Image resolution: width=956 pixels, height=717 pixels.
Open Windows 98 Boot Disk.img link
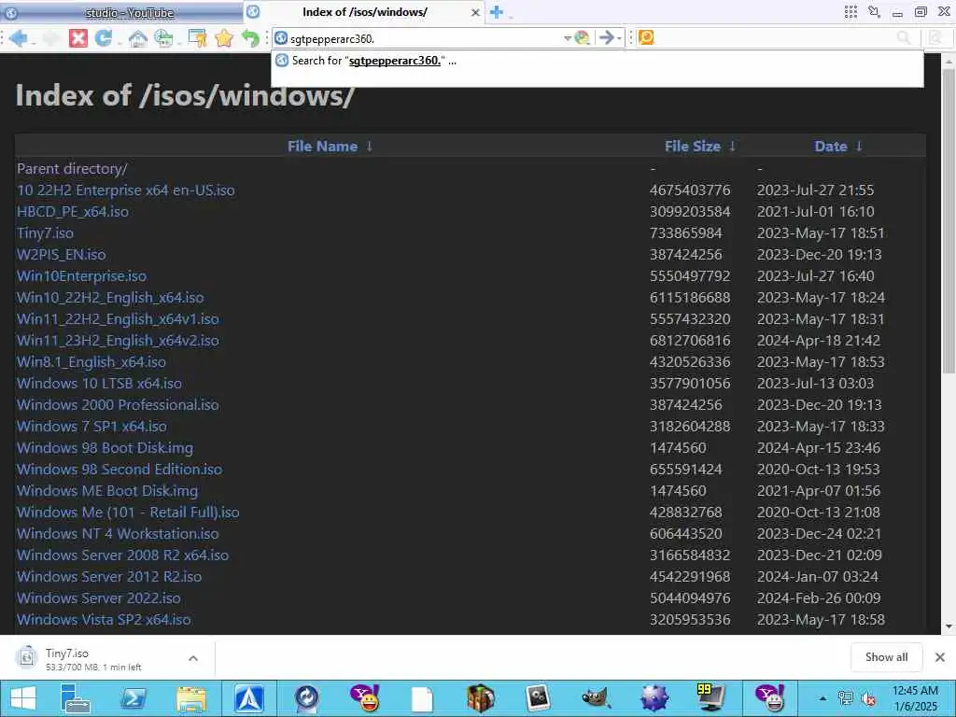pyautogui.click(x=105, y=447)
